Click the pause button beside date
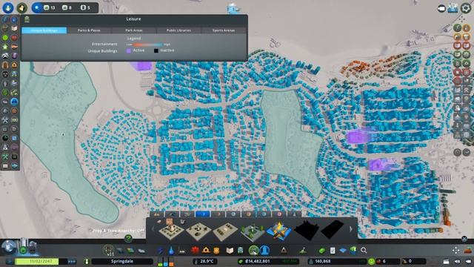474x267 pixels. pyautogui.click(x=10, y=261)
